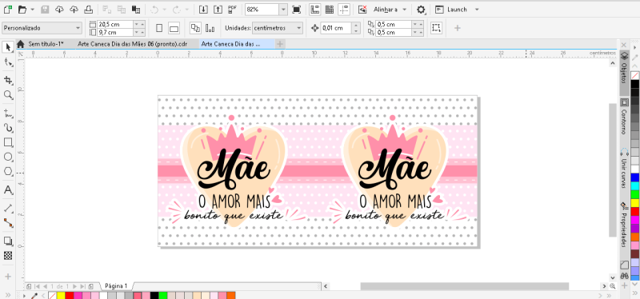Screen dimensions: 640x299
Task: Print the document
Action: pos(88,9)
